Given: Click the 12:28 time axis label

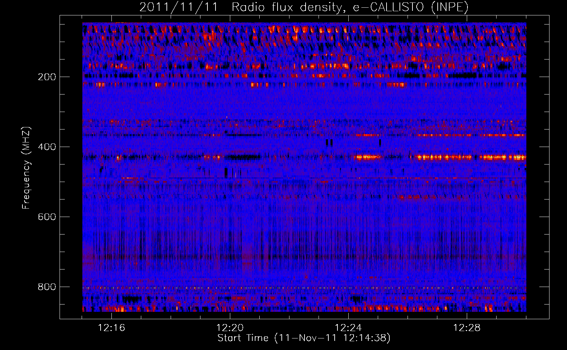Looking at the screenshot, I should click(x=467, y=328).
